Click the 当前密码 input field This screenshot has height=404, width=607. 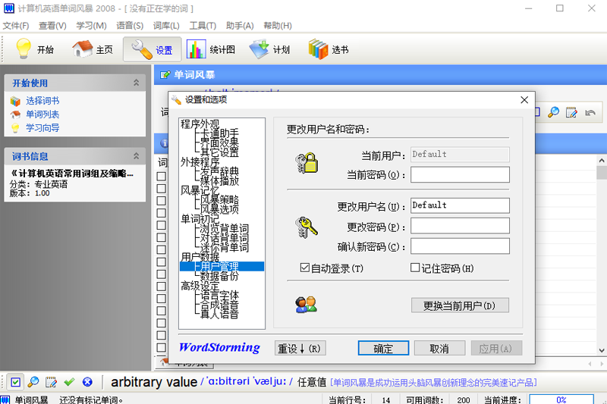coord(460,175)
